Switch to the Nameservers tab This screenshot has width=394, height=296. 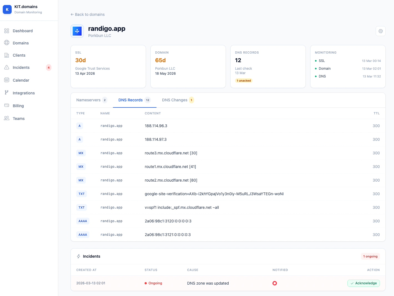coord(88,100)
